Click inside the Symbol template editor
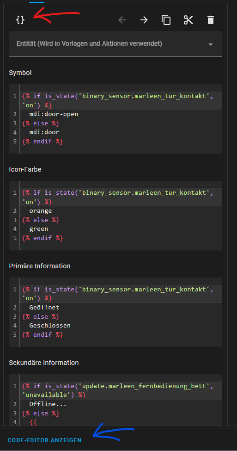Image resolution: width=237 pixels, height=451 pixels. (x=115, y=119)
